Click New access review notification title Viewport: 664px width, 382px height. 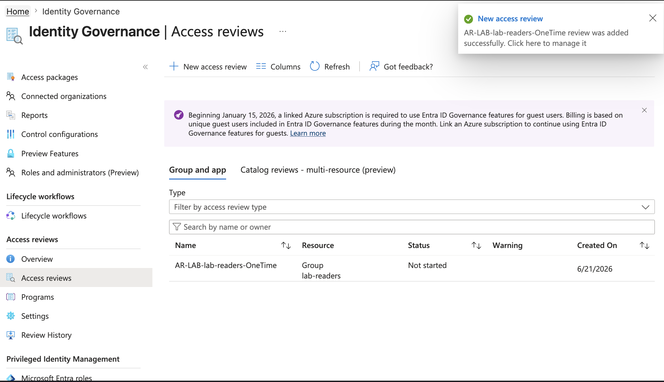(x=510, y=19)
